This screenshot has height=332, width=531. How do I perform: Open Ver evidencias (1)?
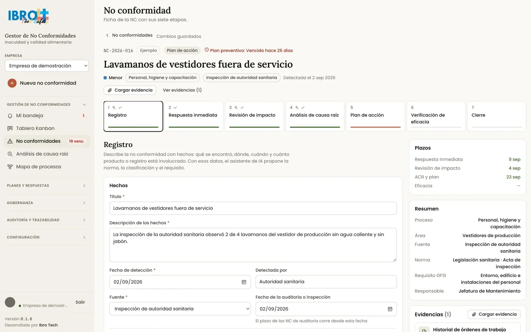182,90
